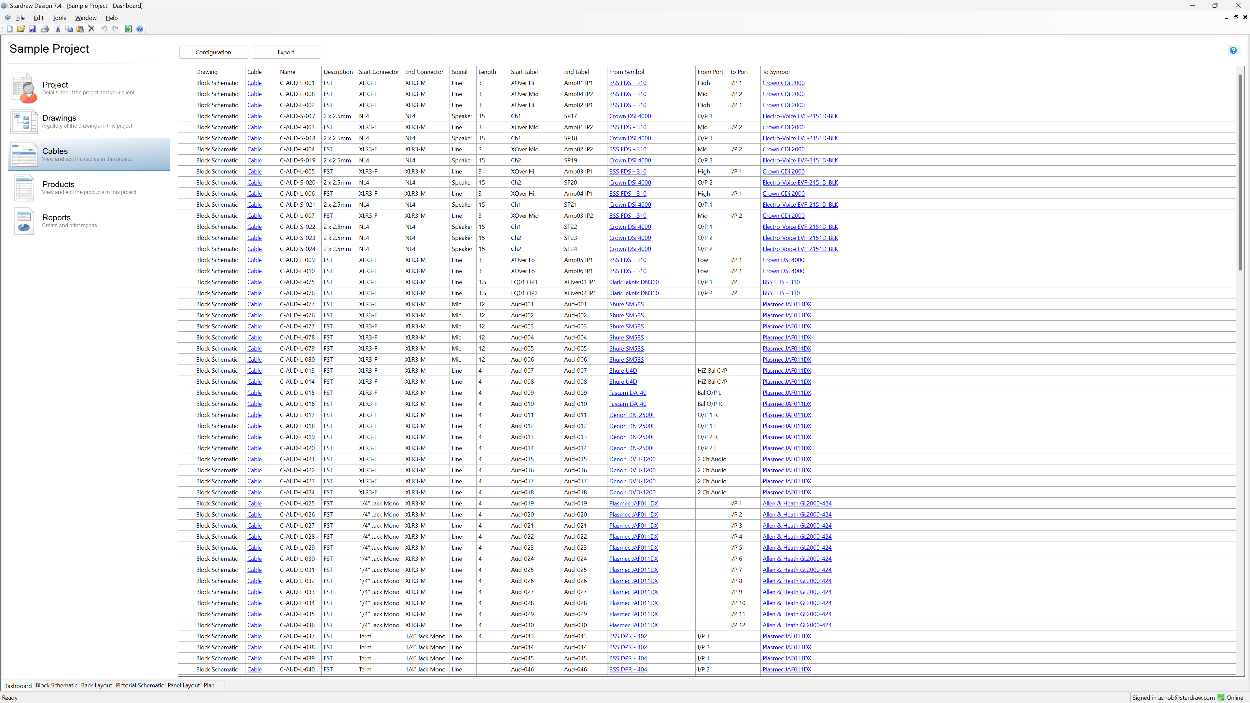This screenshot has height=703, width=1250.
Task: Open a project with folder icon
Action: tap(21, 29)
